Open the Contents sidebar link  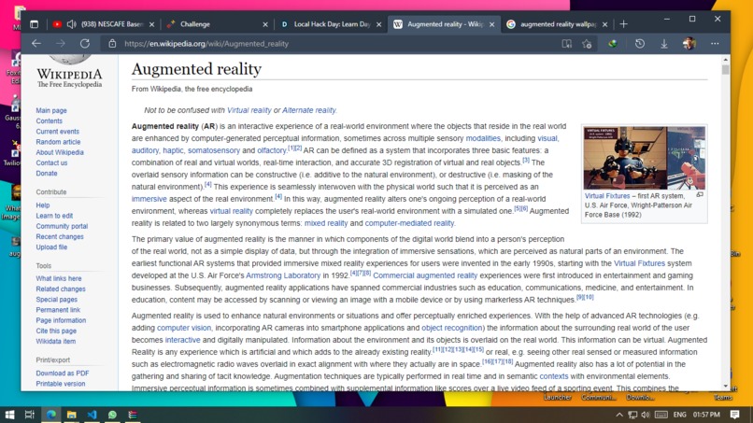(x=49, y=121)
